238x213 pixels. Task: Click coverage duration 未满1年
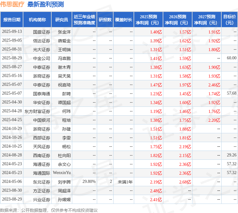(x=125, y=182)
